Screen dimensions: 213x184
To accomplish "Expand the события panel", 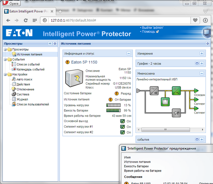I will 202,139.
